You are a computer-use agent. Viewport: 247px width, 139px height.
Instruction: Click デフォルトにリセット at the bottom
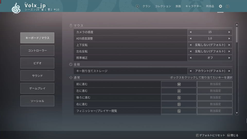coord(210,135)
